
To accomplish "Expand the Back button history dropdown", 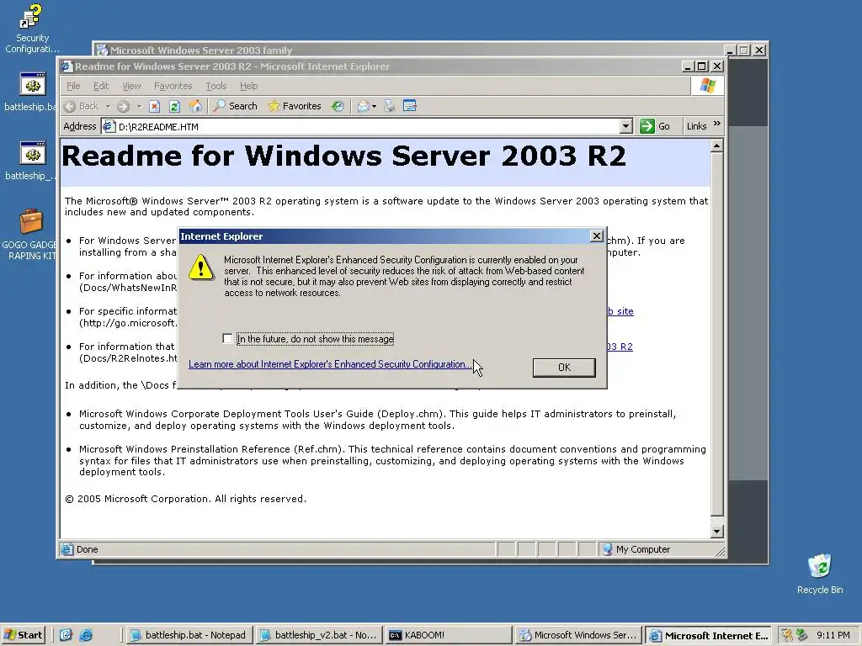I will (x=109, y=106).
